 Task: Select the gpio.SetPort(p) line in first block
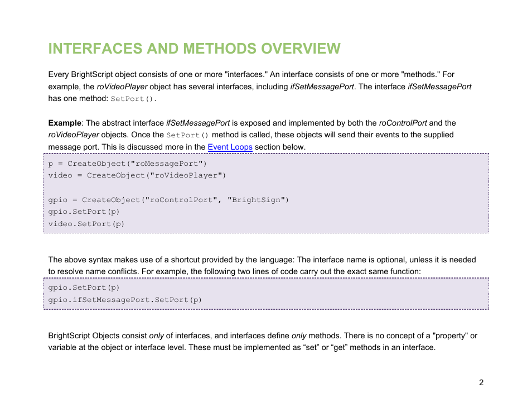tap(84, 212)
